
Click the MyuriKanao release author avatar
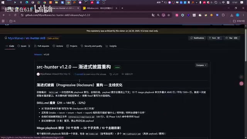pos(38,74)
